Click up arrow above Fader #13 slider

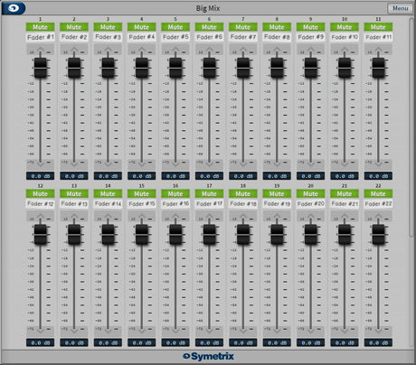pos(74,216)
